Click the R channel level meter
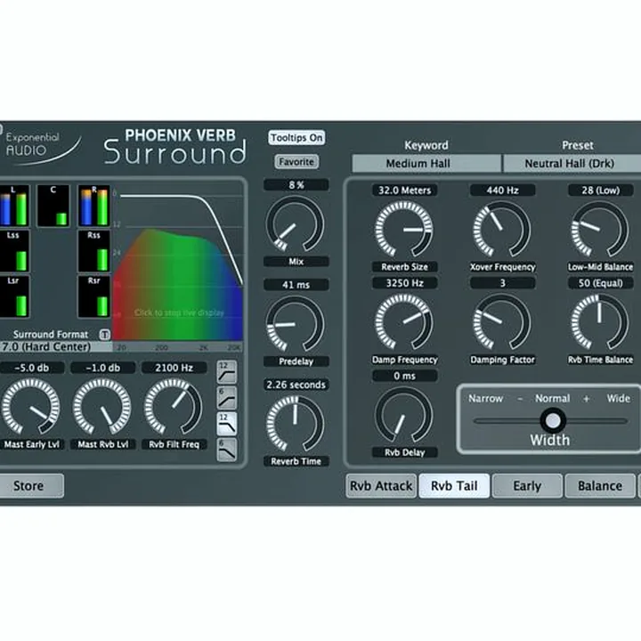The width and height of the screenshot is (641, 641). [x=94, y=206]
